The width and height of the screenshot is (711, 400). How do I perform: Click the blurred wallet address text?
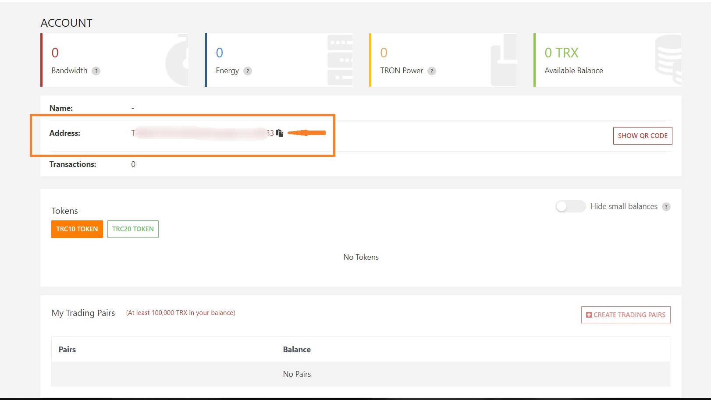(202, 133)
